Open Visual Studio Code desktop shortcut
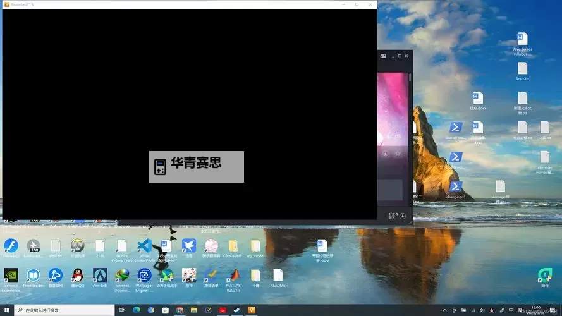Image resolution: width=562 pixels, height=316 pixels. [x=144, y=245]
